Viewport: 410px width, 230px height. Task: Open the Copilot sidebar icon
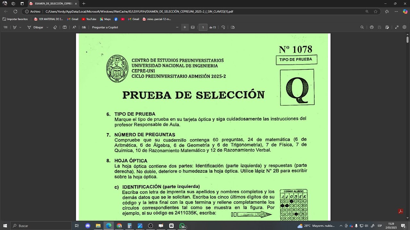tap(405, 11)
